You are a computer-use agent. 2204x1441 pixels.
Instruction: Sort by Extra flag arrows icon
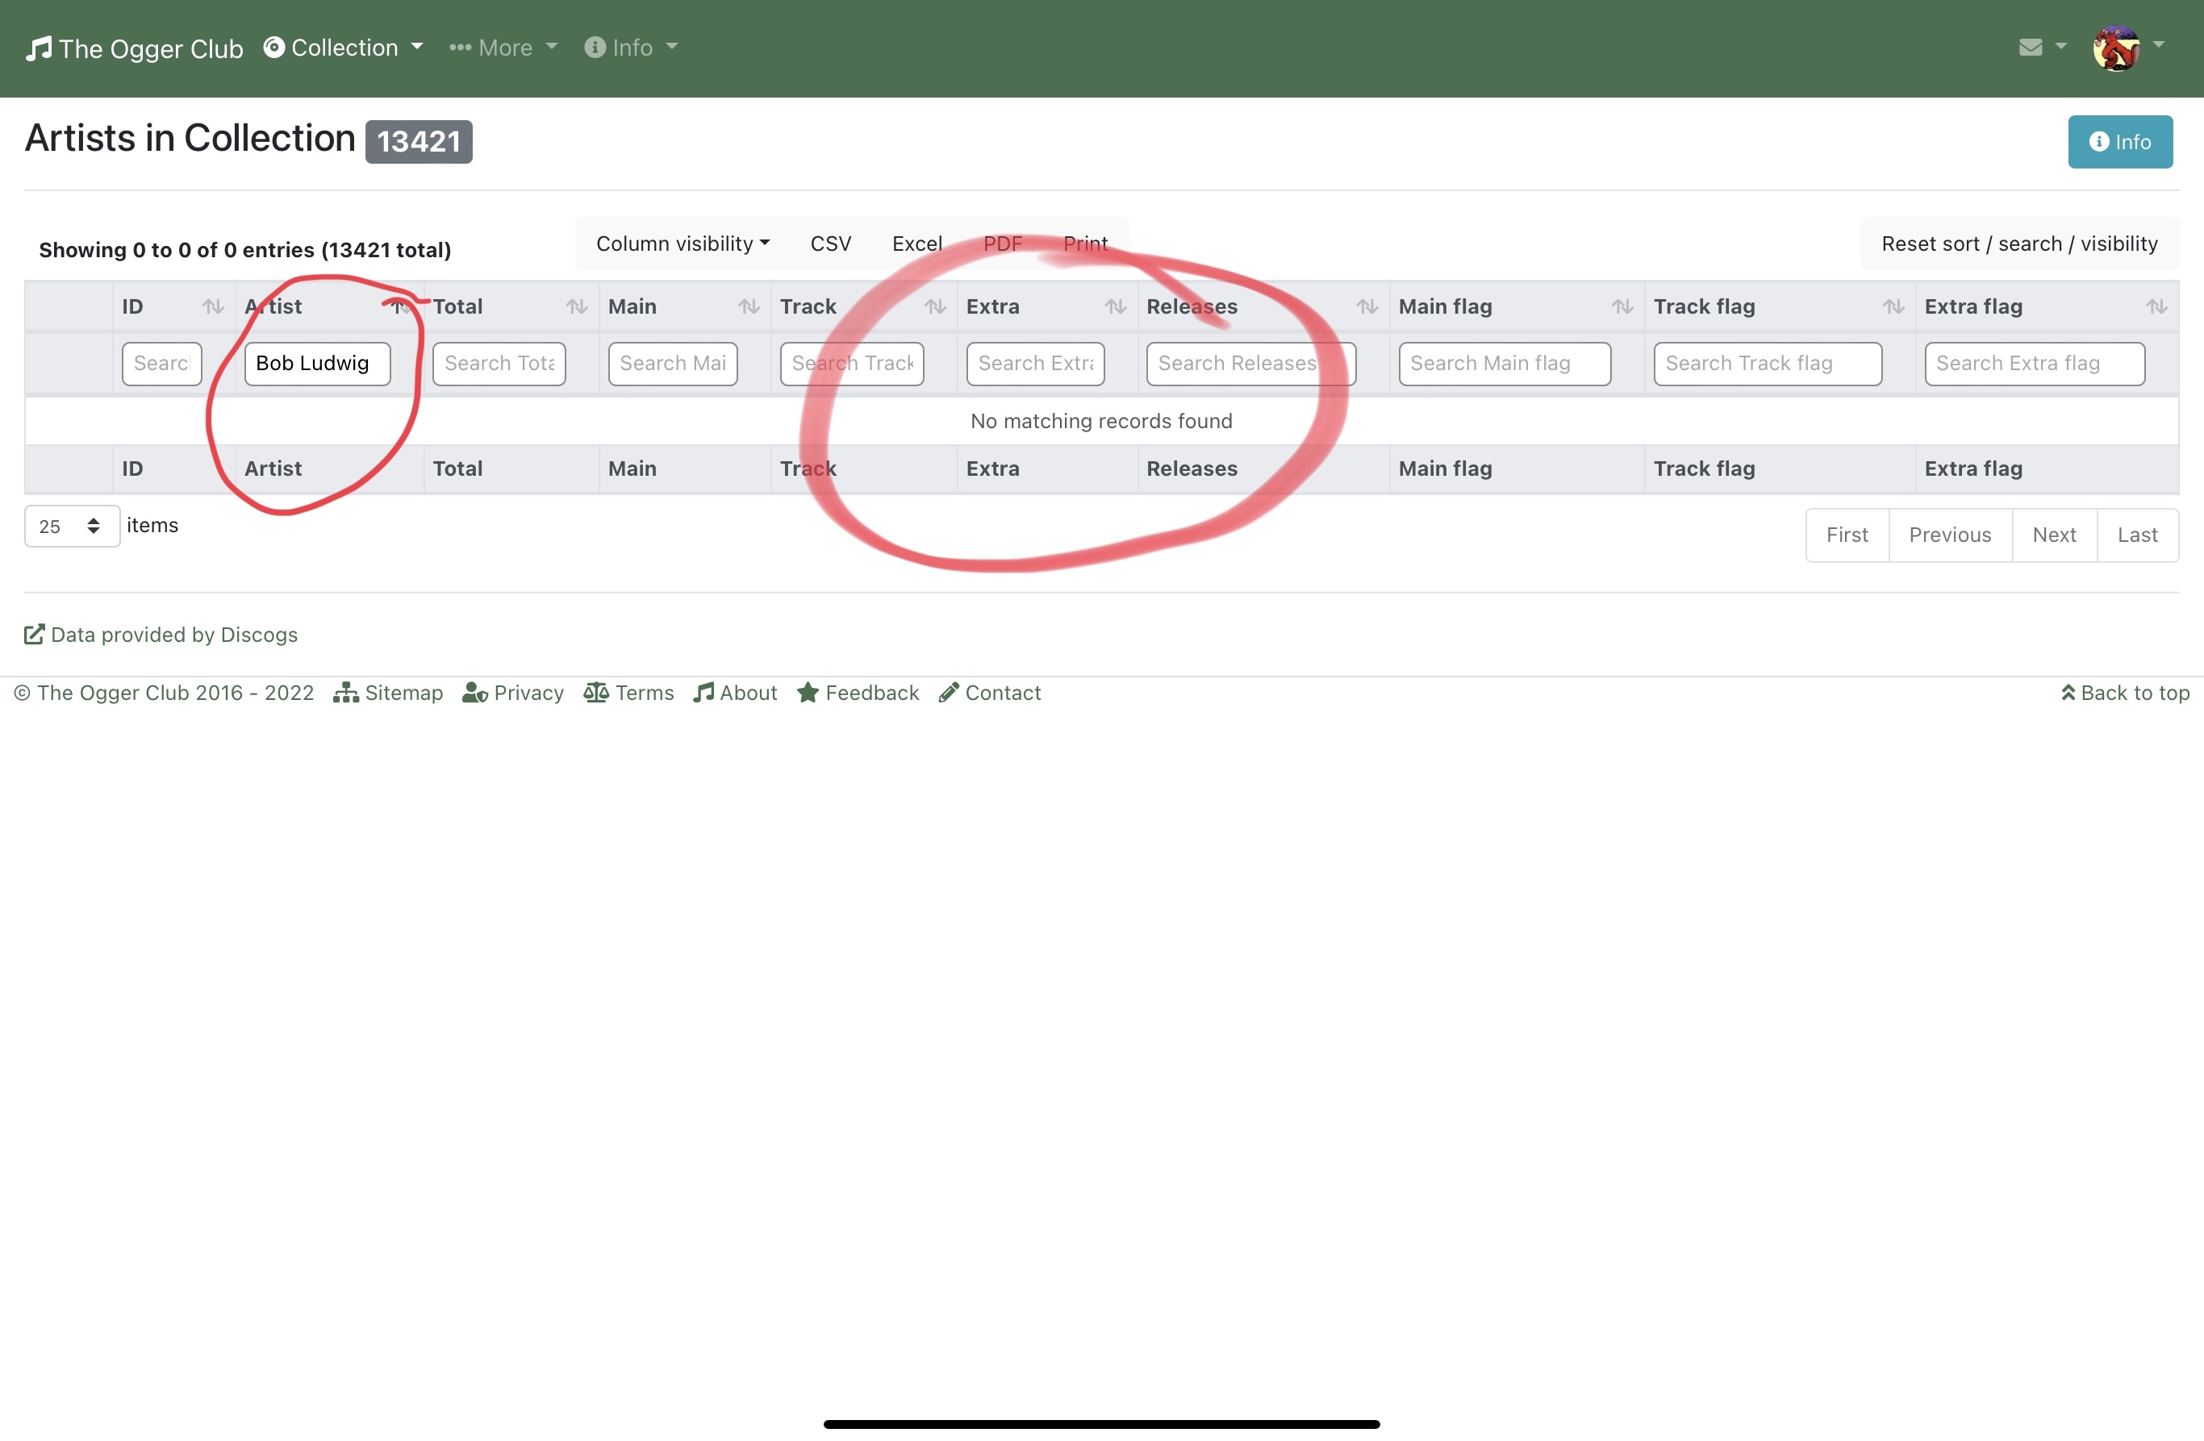(x=2156, y=306)
